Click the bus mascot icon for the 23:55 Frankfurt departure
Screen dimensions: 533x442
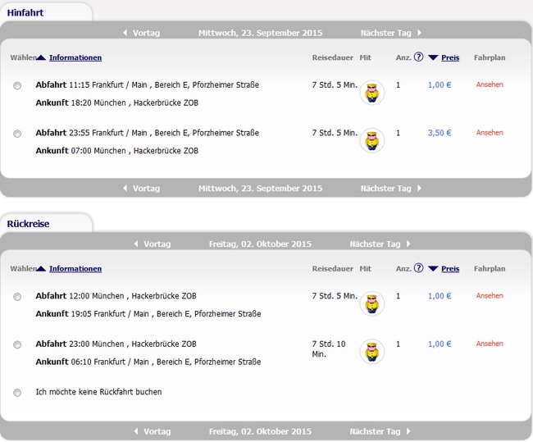pos(373,140)
